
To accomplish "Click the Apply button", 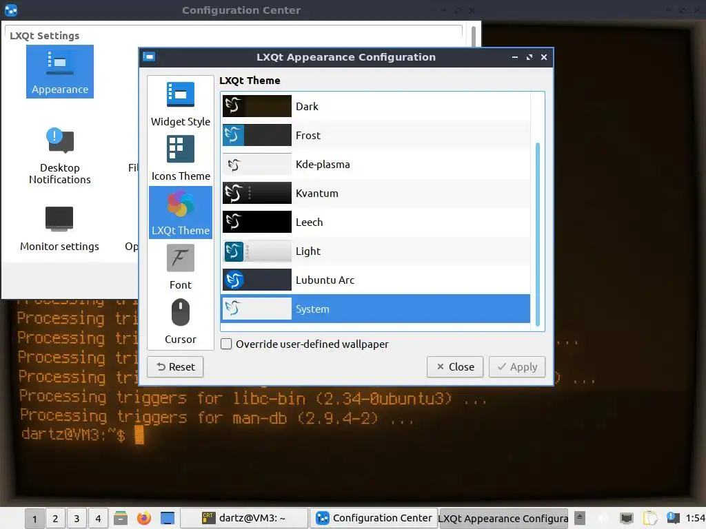I will coord(517,367).
